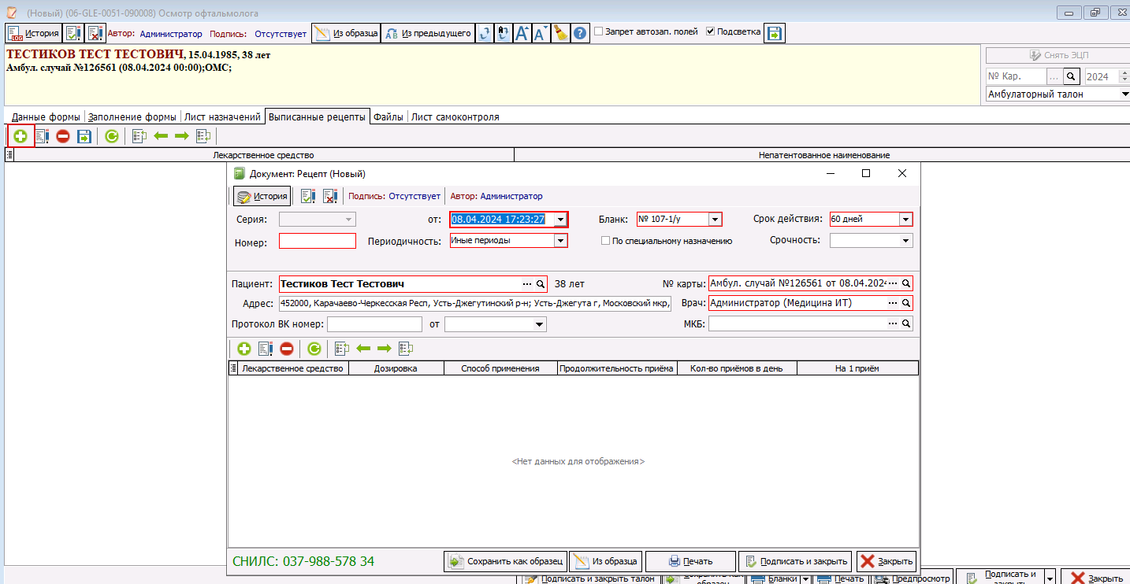1130x584 pixels.
Task: Enable Запрет автозап. полей checkbox
Action: point(599,31)
